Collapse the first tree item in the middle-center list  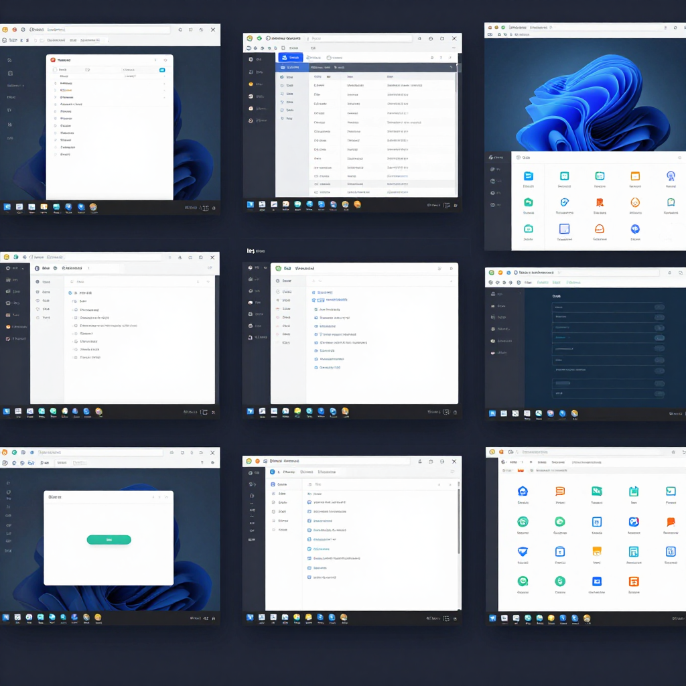[x=314, y=293]
